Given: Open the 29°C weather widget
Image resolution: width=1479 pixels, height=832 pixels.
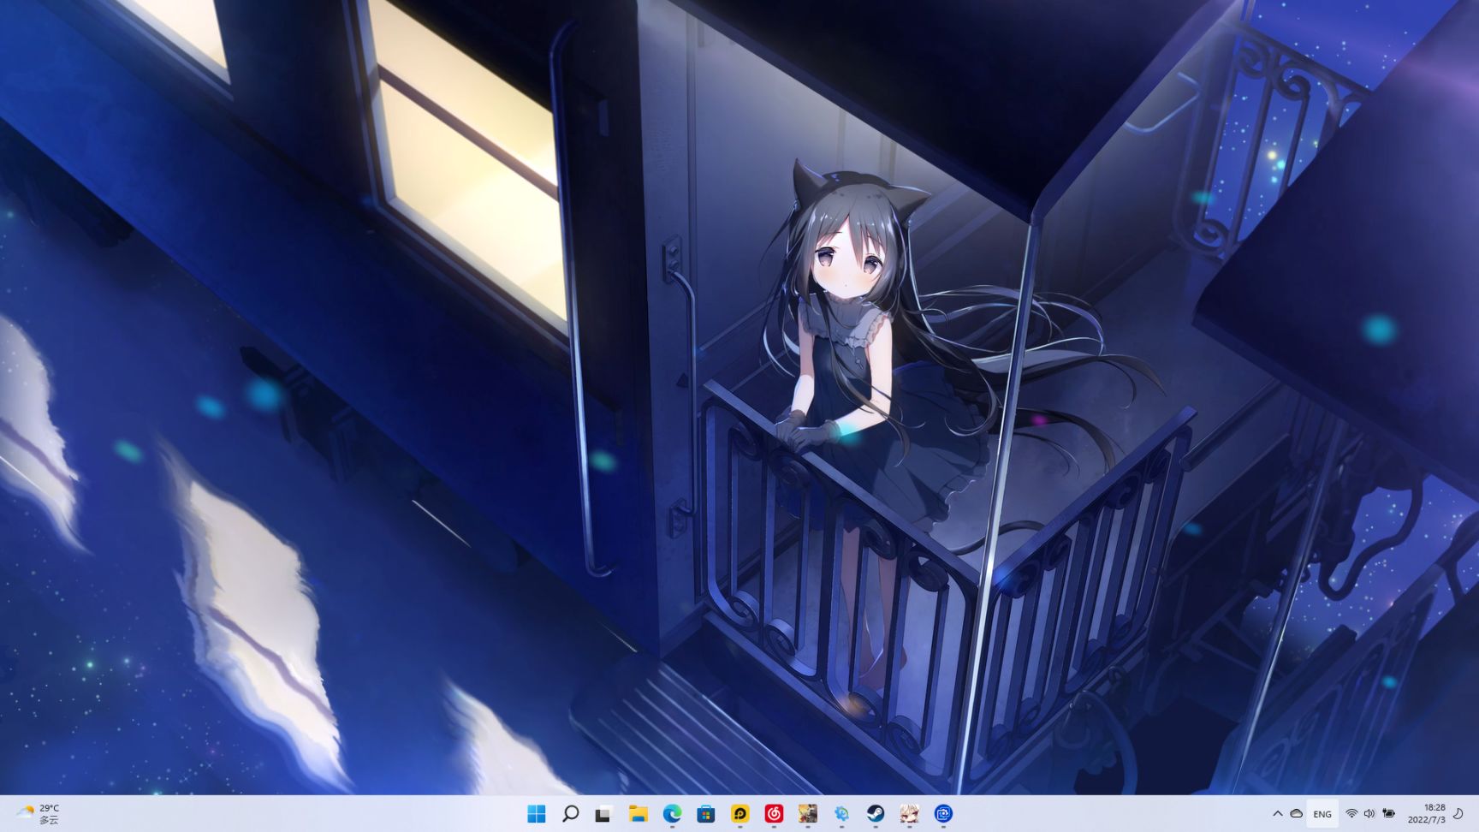Looking at the screenshot, I should pyautogui.click(x=38, y=813).
